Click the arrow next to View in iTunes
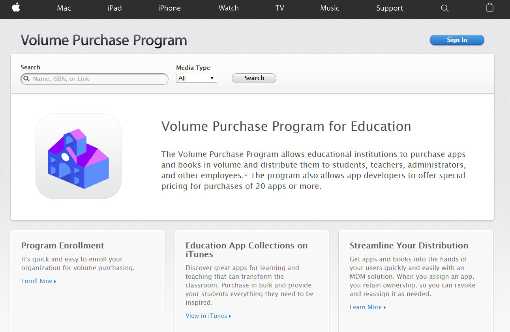Screen dimensions: 510x332 [230, 316]
